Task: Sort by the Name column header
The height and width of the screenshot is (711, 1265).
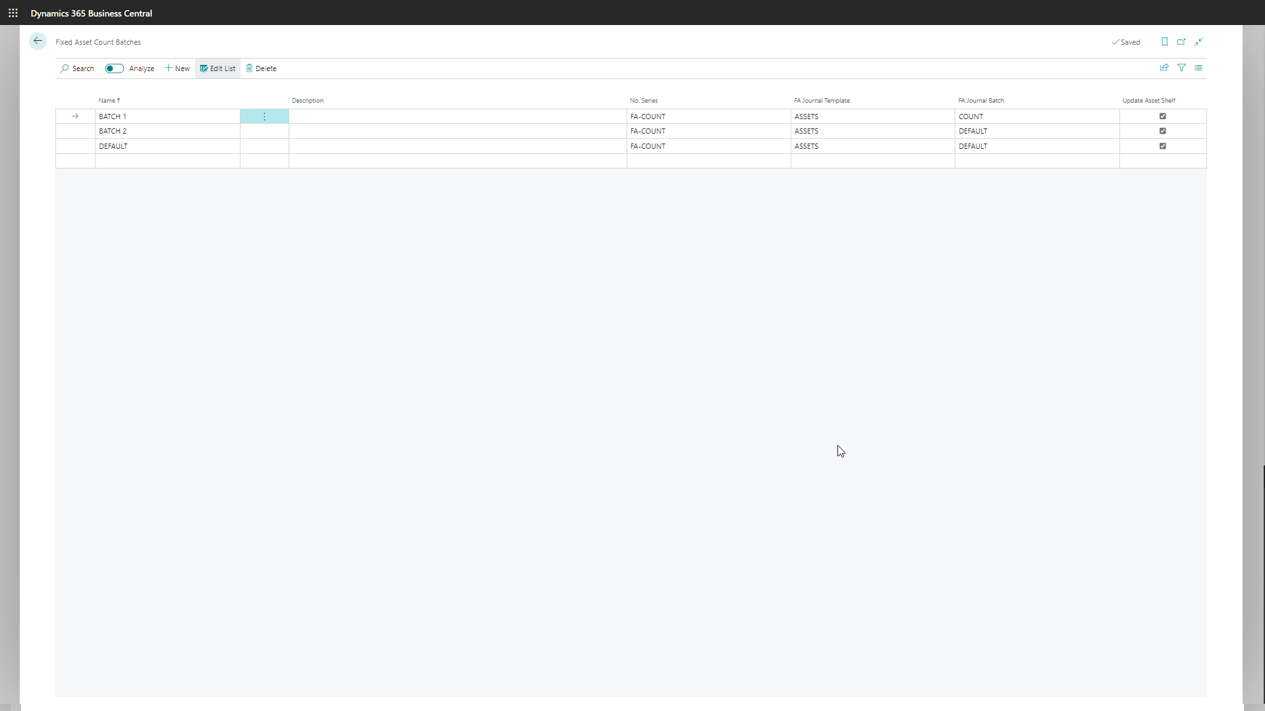Action: tap(109, 101)
